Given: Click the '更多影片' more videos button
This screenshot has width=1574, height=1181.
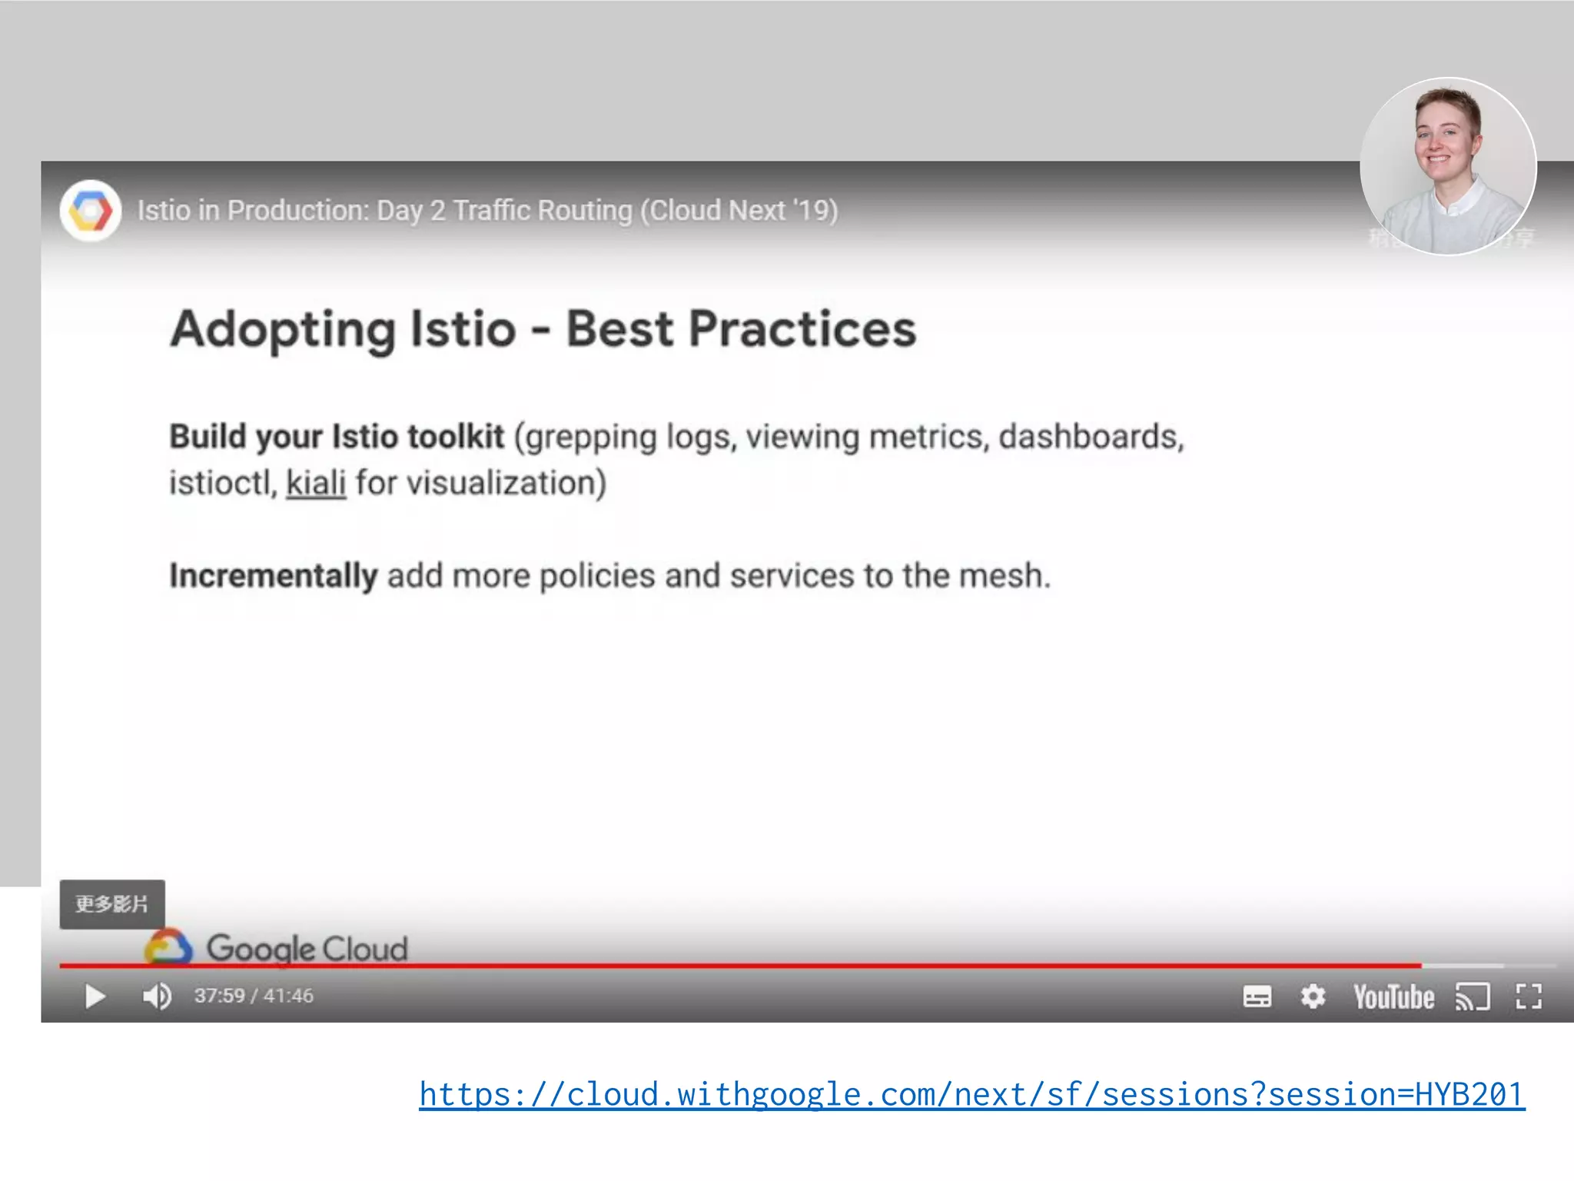Looking at the screenshot, I should point(112,904).
